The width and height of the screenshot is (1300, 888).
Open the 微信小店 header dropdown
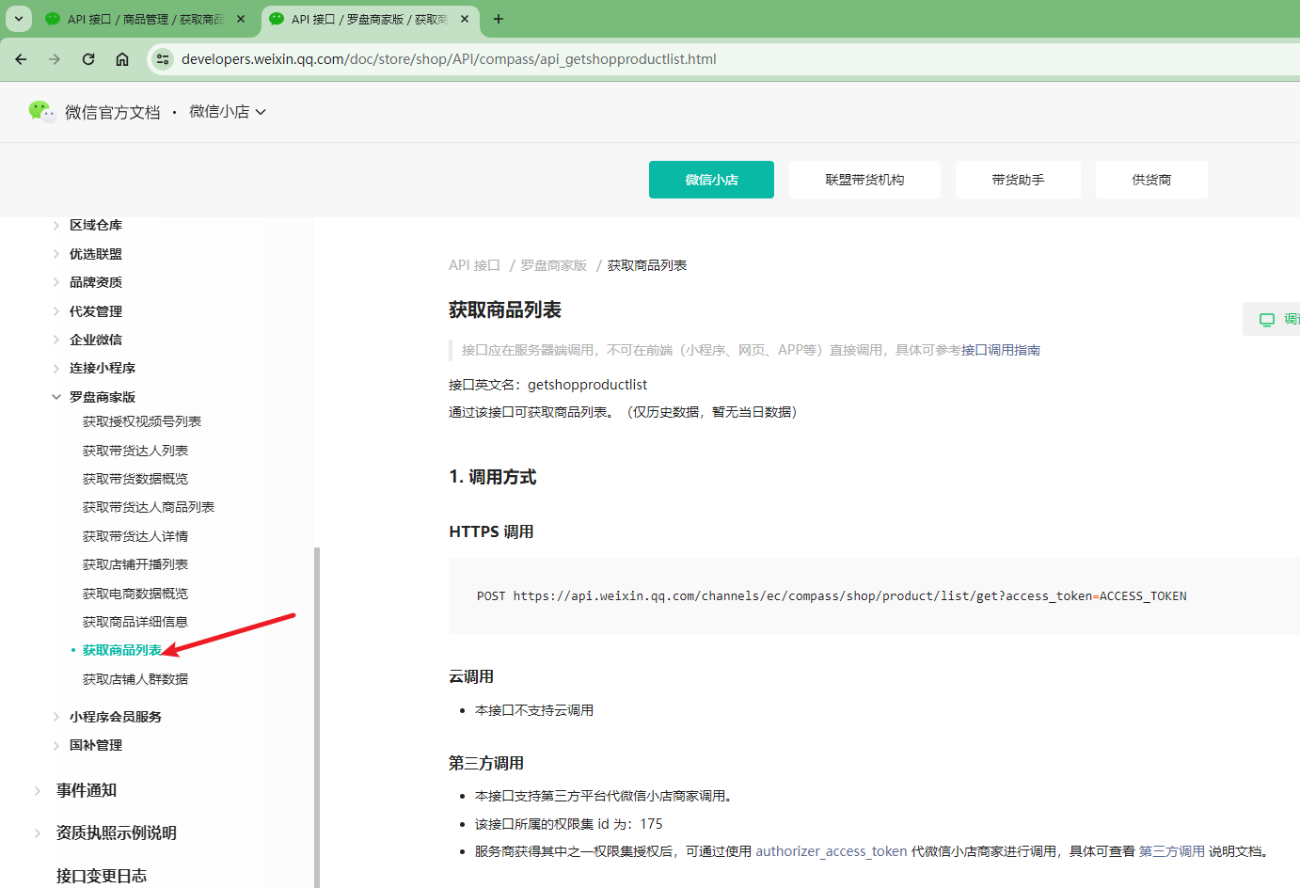pos(228,112)
